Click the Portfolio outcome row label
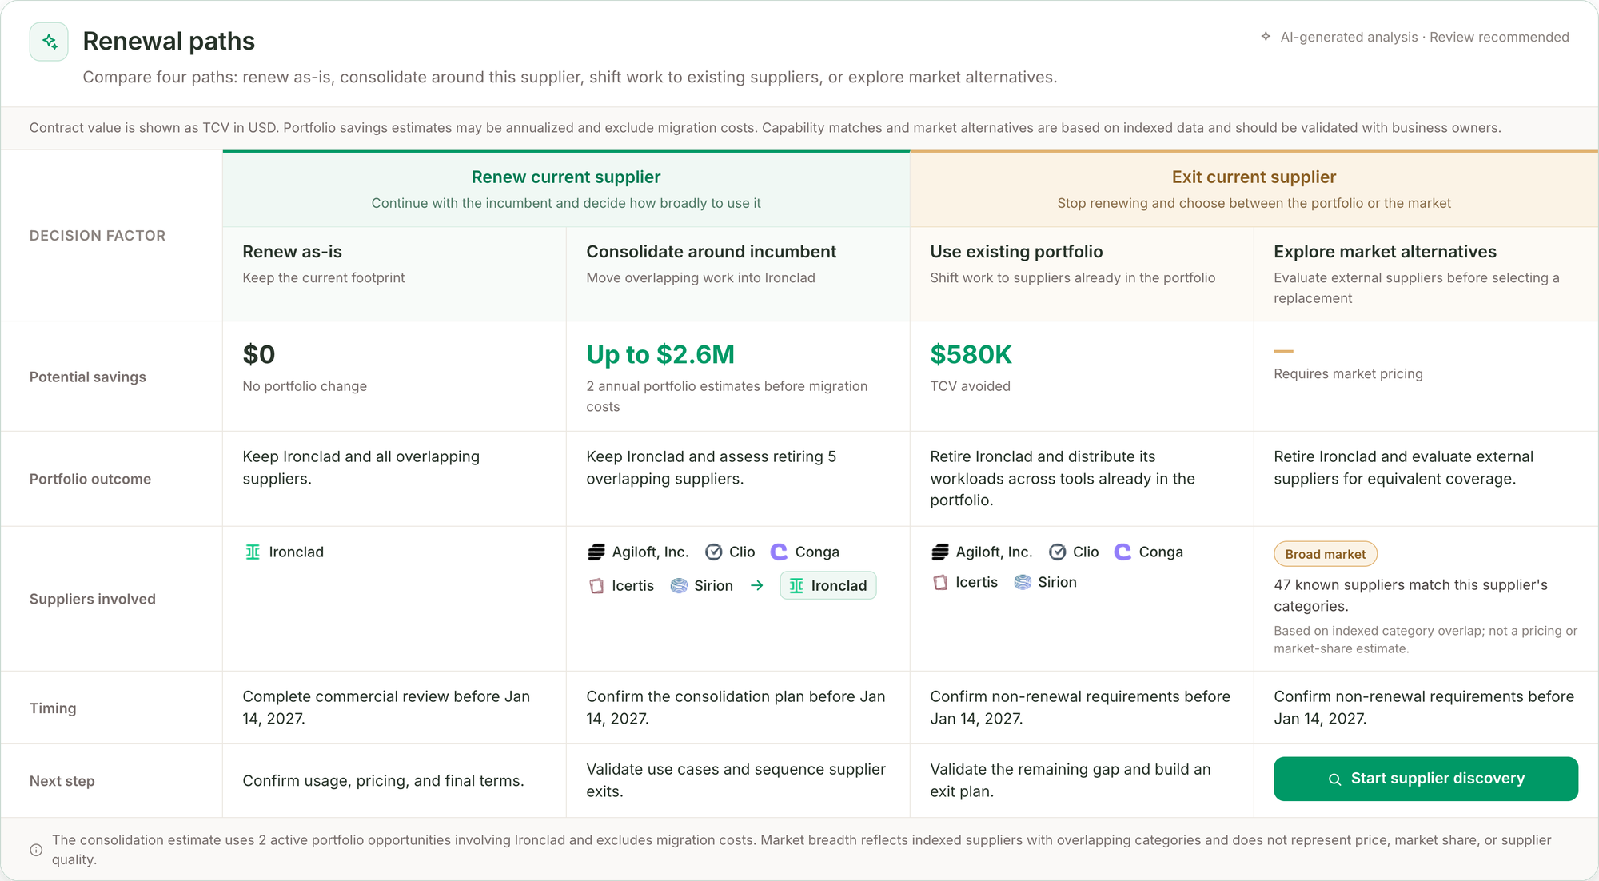 (90, 479)
